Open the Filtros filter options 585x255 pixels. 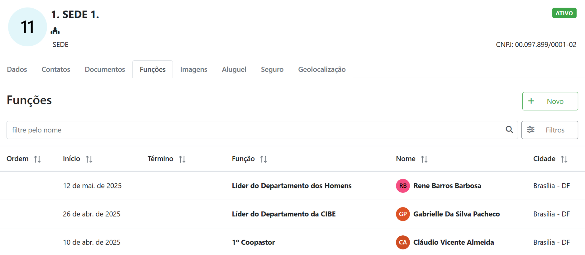[x=549, y=130]
